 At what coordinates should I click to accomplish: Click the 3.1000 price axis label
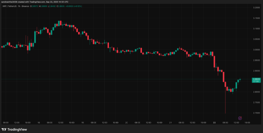[x=256, y=29]
